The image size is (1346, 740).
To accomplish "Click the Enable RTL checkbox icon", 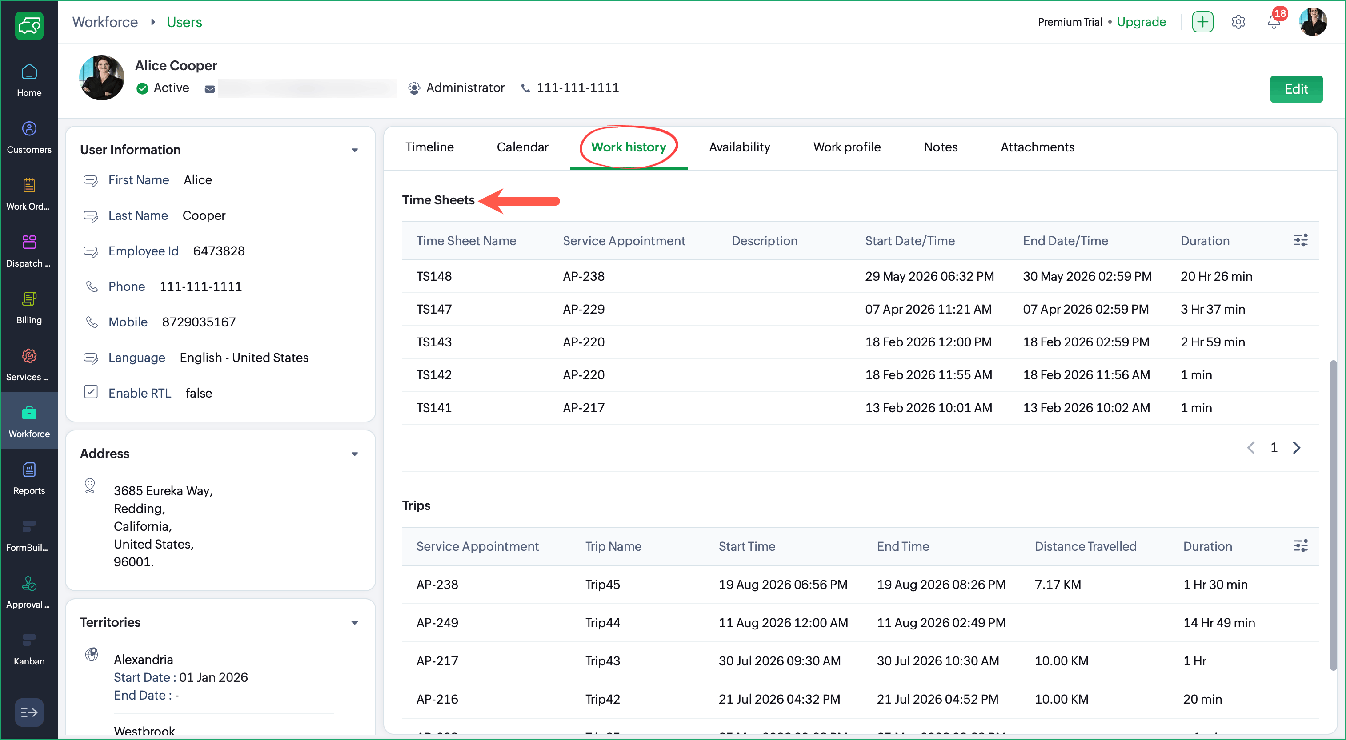I will click(91, 392).
